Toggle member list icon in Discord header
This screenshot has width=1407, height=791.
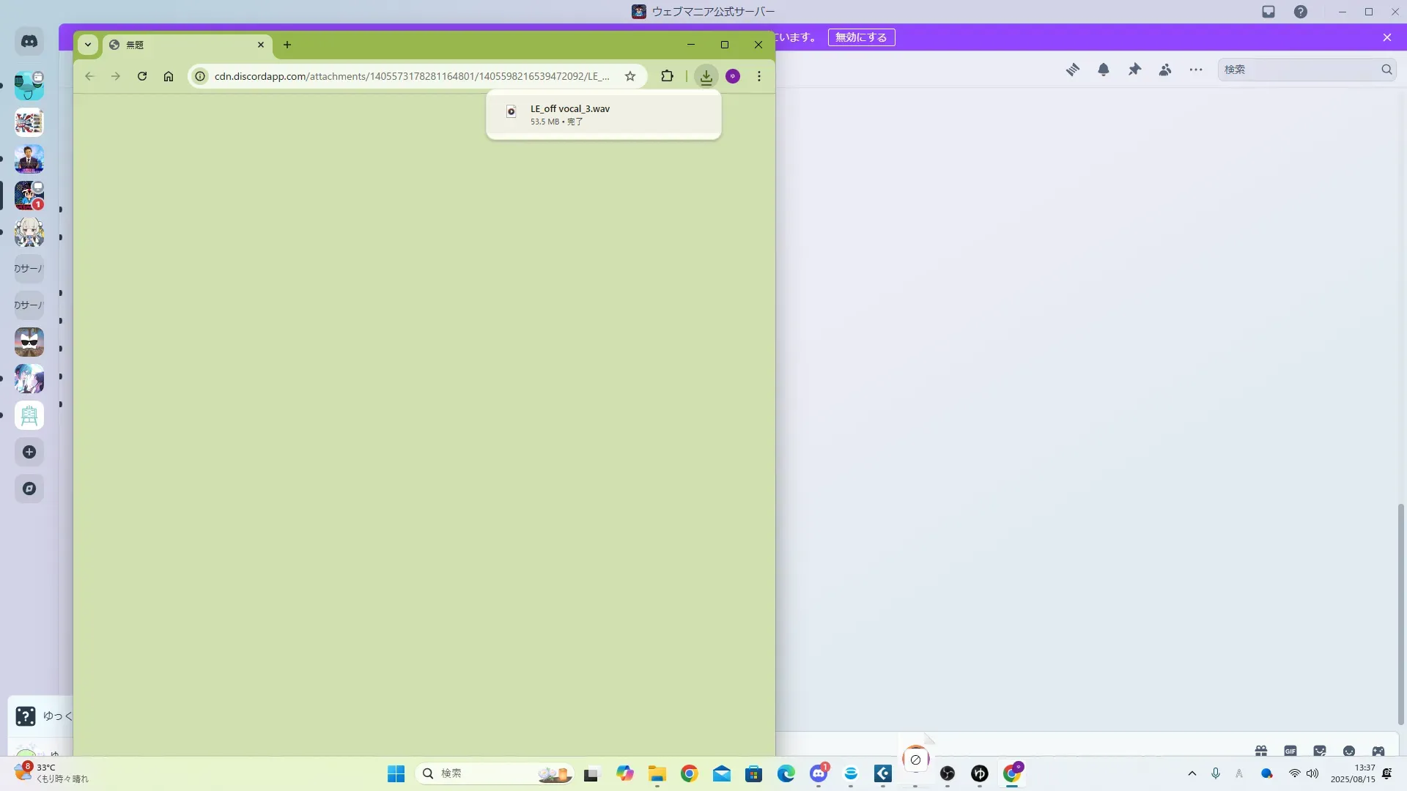(x=1165, y=70)
